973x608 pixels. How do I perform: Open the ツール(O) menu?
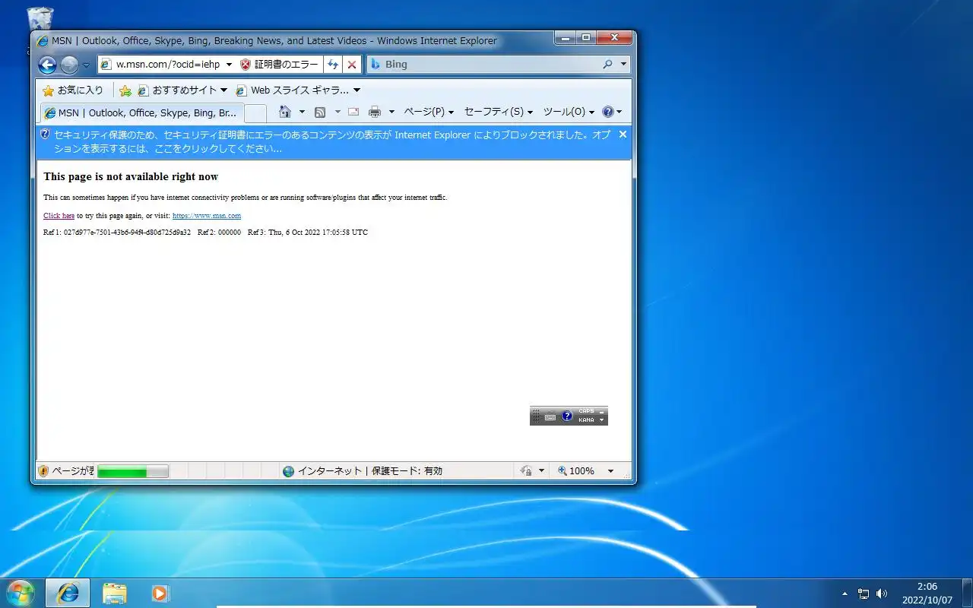pos(569,112)
